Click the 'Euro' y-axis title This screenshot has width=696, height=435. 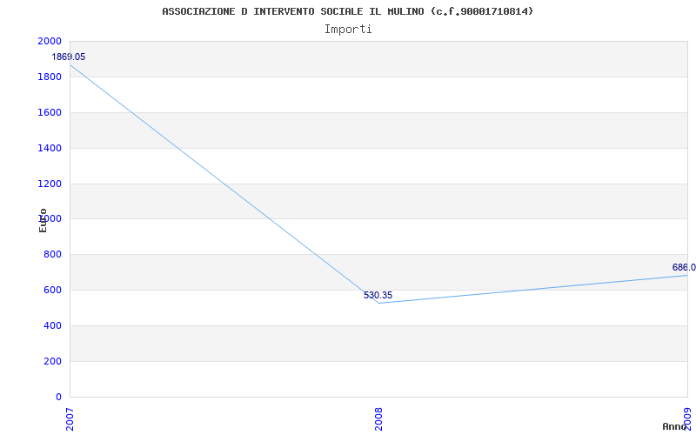point(43,220)
